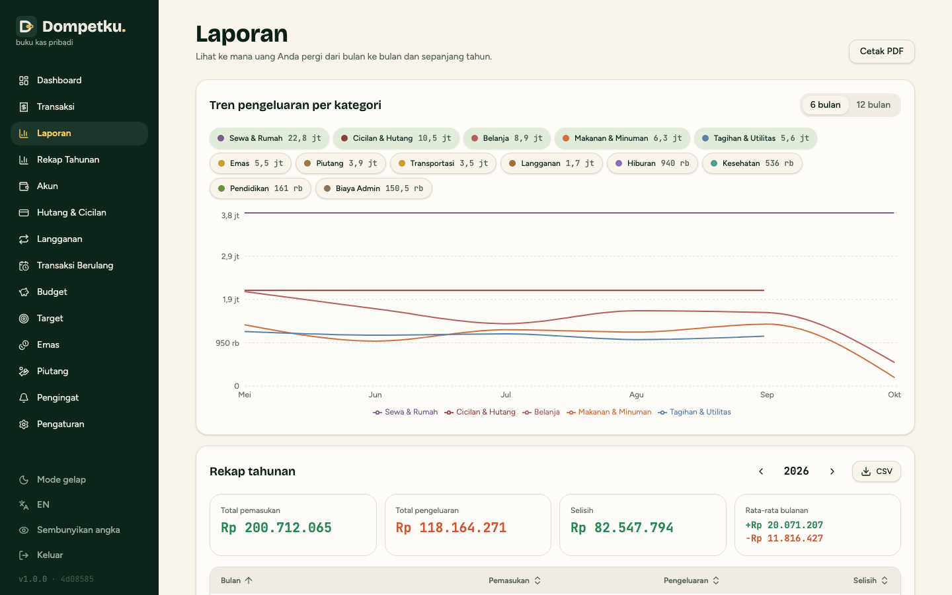Click the Total pengeluaran value Rp 118.164.271
Viewport: 952px width, 595px height.
[451, 528]
